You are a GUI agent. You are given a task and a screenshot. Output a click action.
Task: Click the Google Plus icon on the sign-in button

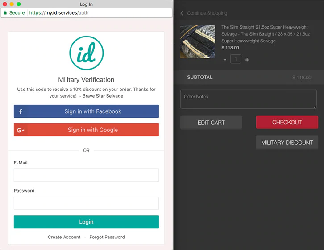(x=21, y=130)
